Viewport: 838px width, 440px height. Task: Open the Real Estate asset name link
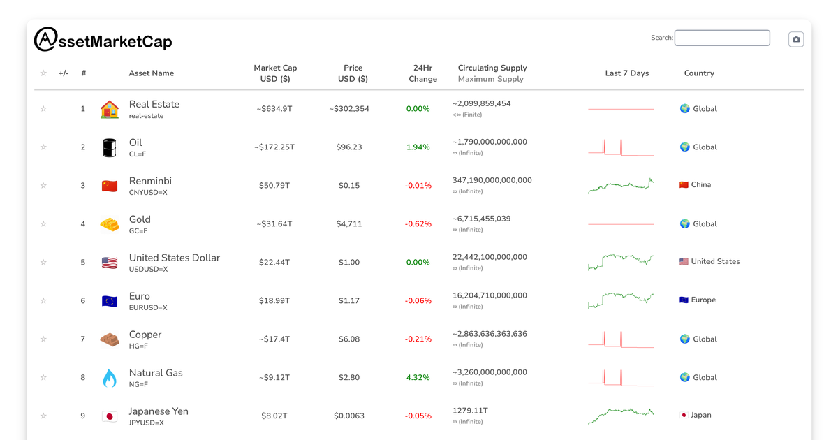point(154,103)
